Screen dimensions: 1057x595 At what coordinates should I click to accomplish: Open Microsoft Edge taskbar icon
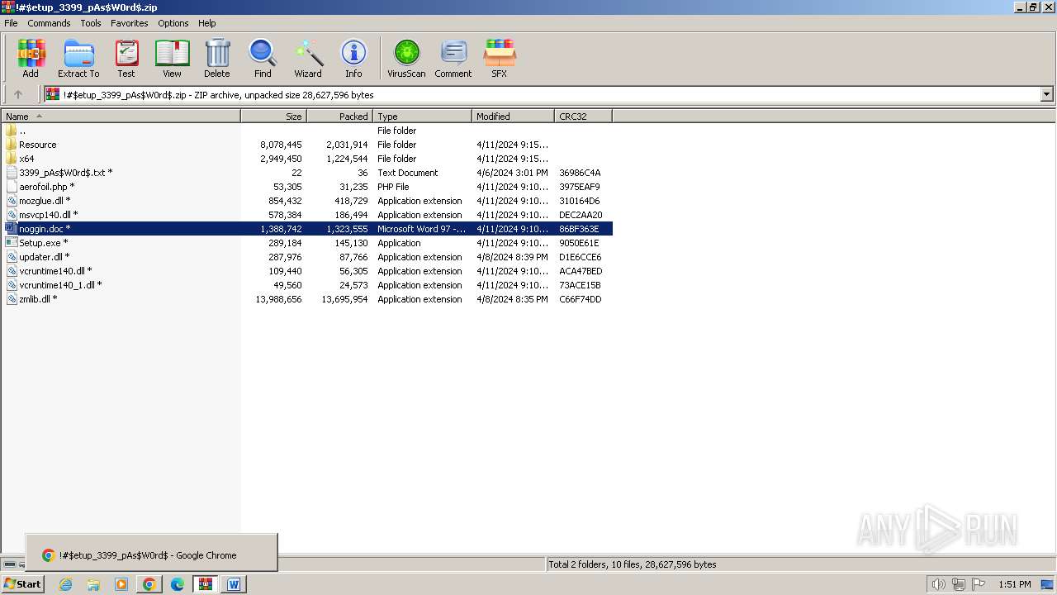(x=178, y=584)
